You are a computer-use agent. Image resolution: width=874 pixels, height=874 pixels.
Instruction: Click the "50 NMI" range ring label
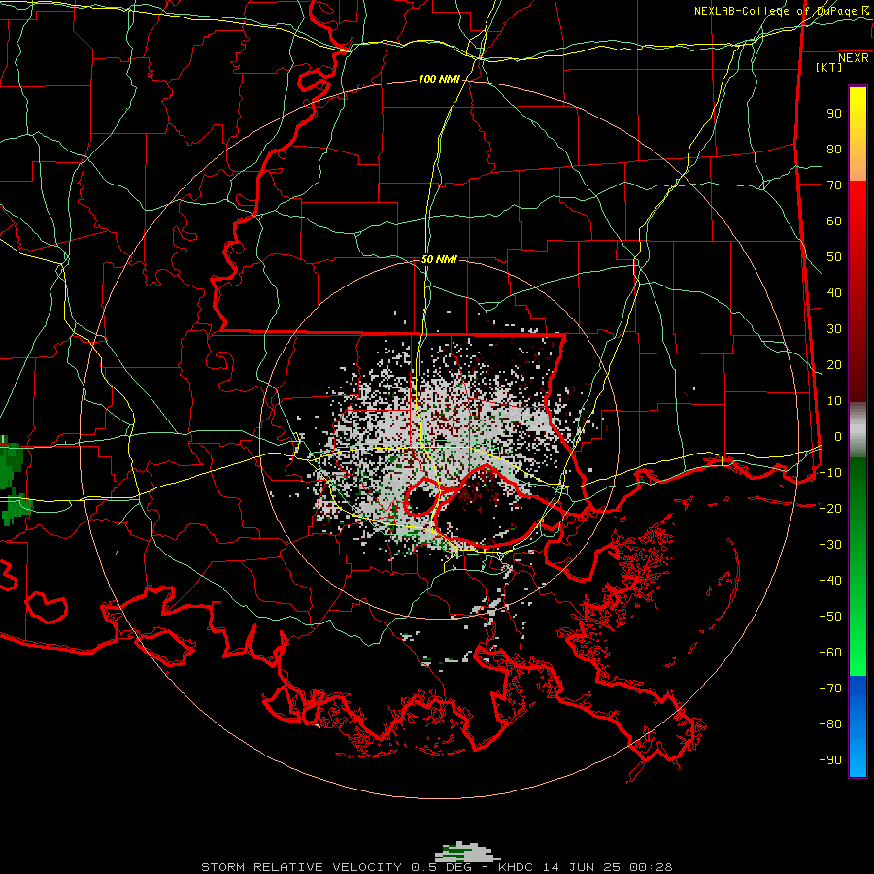click(439, 259)
